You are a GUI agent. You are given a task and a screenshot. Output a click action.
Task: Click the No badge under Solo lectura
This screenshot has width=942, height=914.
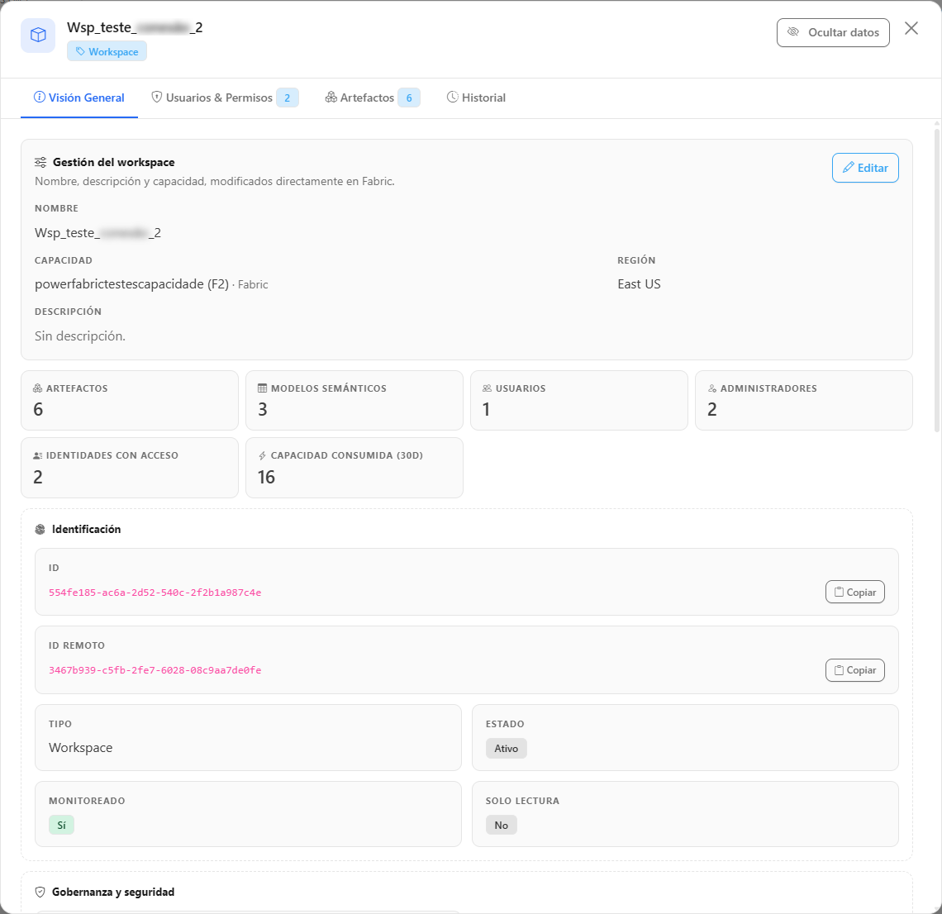(x=501, y=825)
